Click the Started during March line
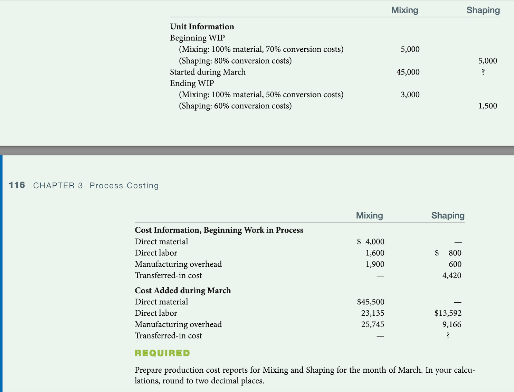This screenshot has width=514, height=392. tap(208, 72)
